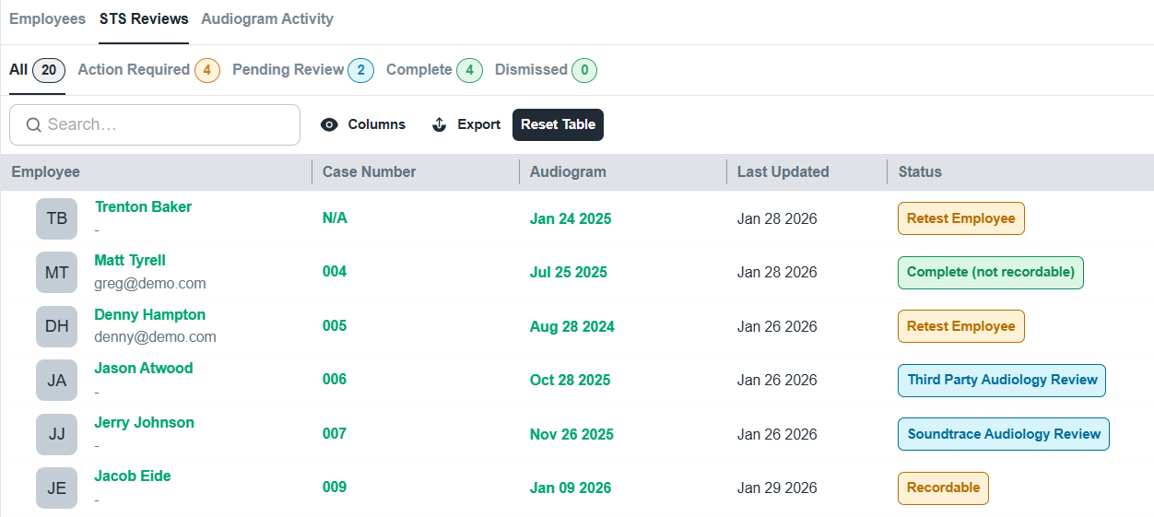Select the DH avatar badge
Image resolution: width=1154 pixels, height=517 pixels.
(56, 326)
